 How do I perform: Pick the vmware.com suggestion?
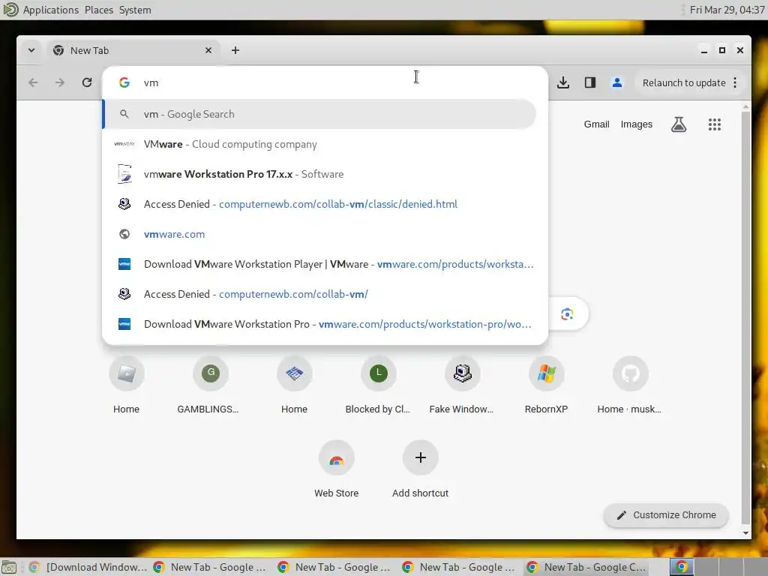pos(319,234)
